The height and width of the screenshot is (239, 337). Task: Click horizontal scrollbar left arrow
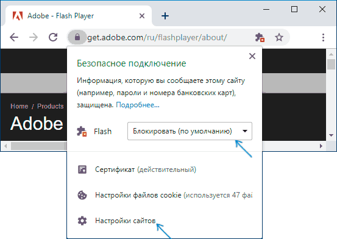click(x=5, y=146)
